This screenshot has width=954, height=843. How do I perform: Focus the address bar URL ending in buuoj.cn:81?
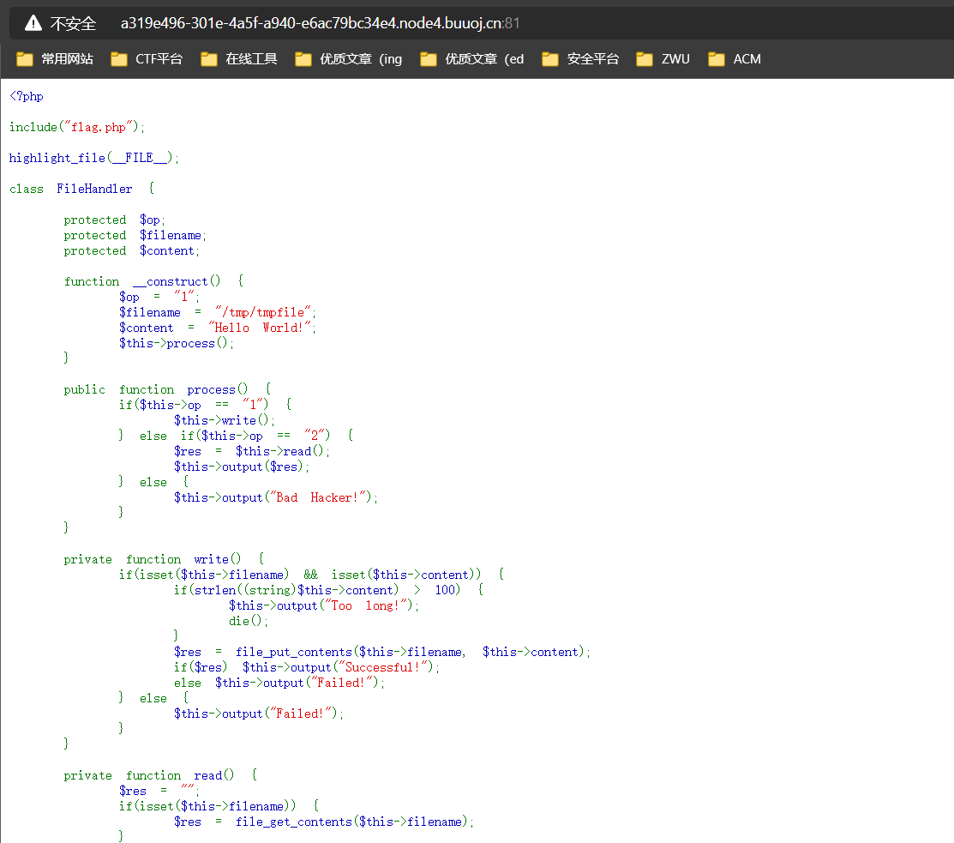click(x=320, y=23)
